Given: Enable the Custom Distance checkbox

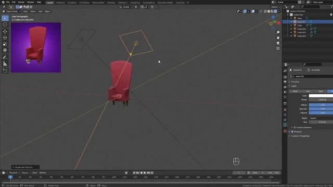Looking at the screenshot, I should pyautogui.click(x=294, y=127).
